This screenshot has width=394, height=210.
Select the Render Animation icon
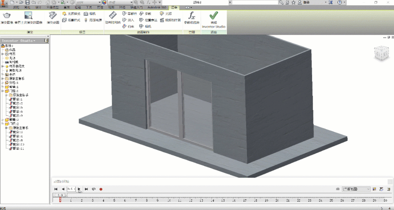click(x=53, y=16)
